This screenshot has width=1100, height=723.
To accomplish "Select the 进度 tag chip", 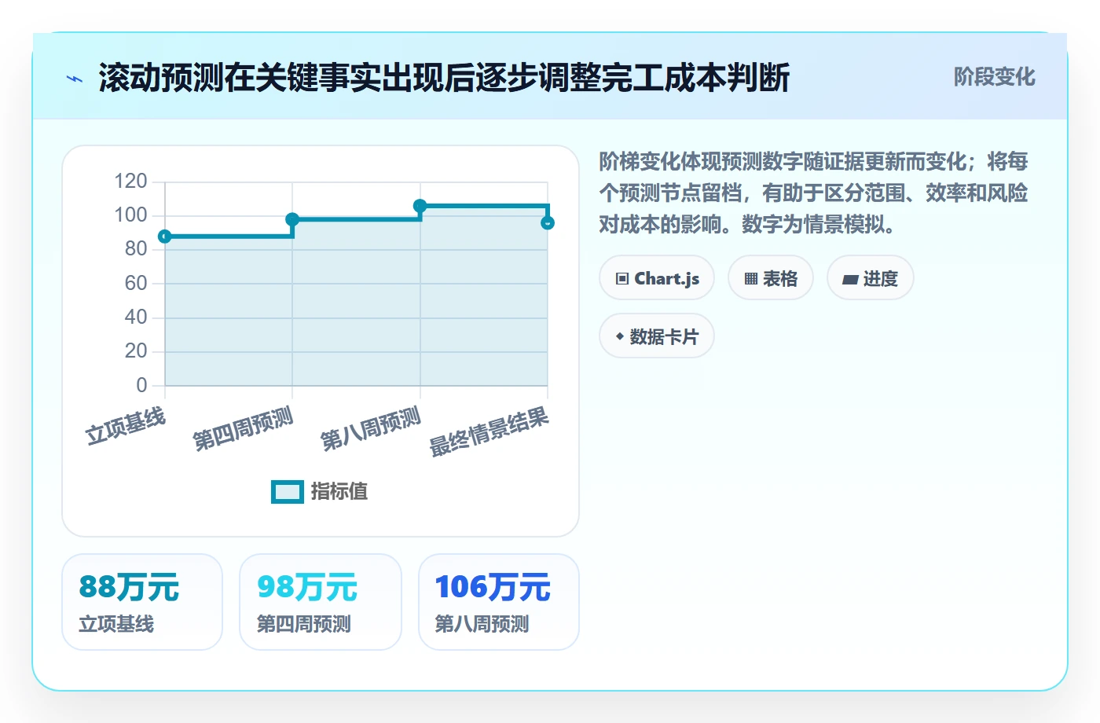I will (871, 278).
